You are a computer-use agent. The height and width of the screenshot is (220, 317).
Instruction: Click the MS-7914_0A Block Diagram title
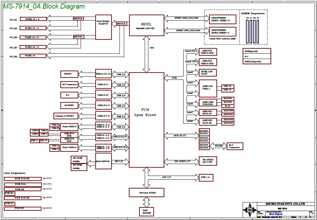[44, 6]
